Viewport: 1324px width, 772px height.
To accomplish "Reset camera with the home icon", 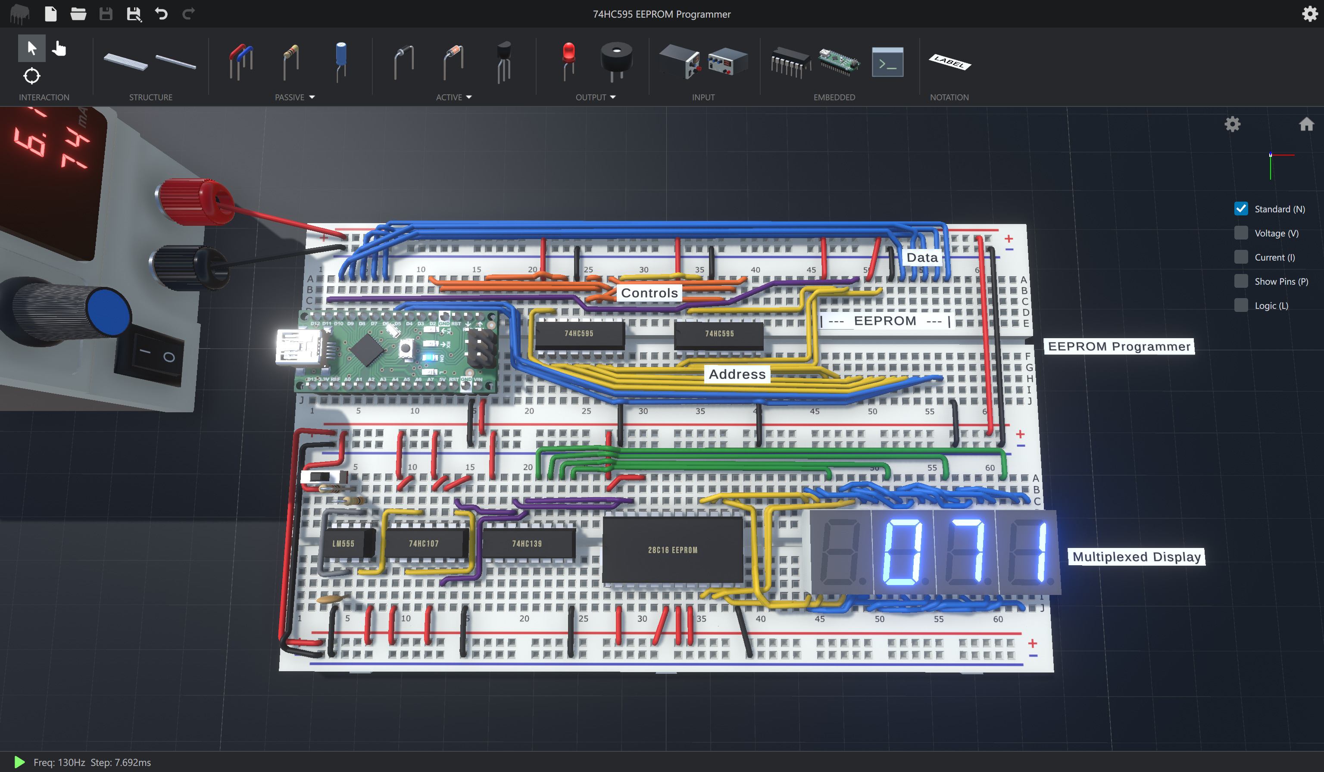I will (x=1307, y=124).
